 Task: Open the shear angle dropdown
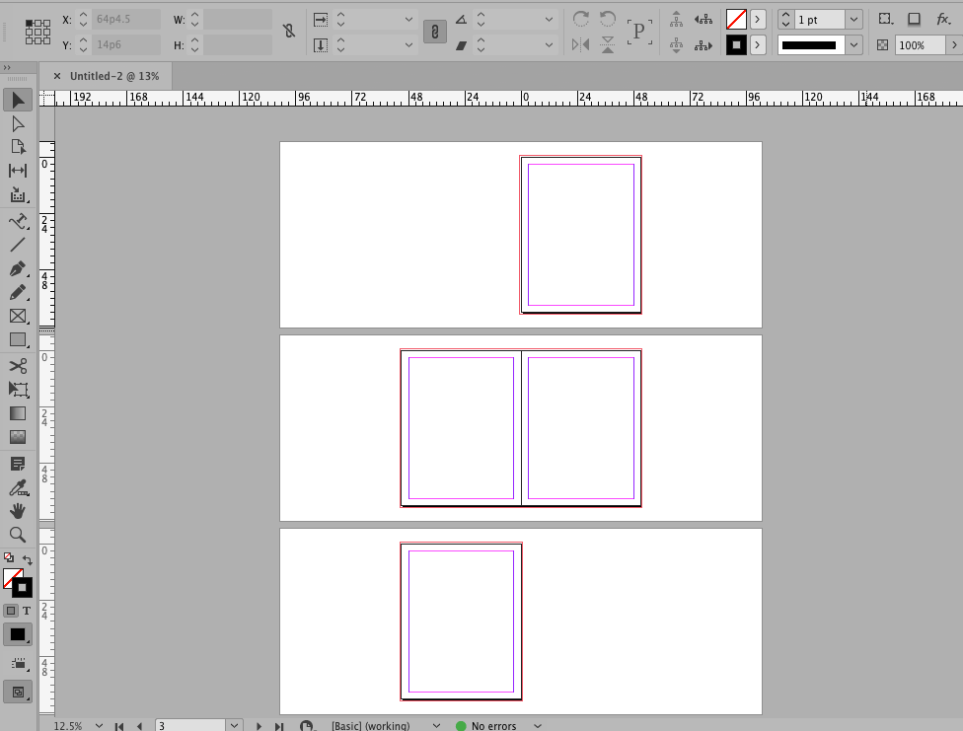[549, 44]
